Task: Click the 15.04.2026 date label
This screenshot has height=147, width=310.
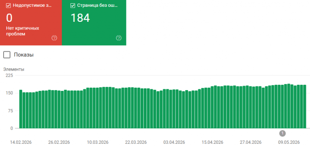Action: pyautogui.click(x=213, y=142)
